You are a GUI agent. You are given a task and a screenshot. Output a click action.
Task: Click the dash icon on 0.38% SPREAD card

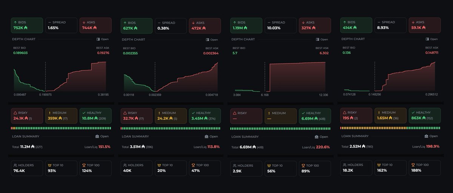point(159,23)
